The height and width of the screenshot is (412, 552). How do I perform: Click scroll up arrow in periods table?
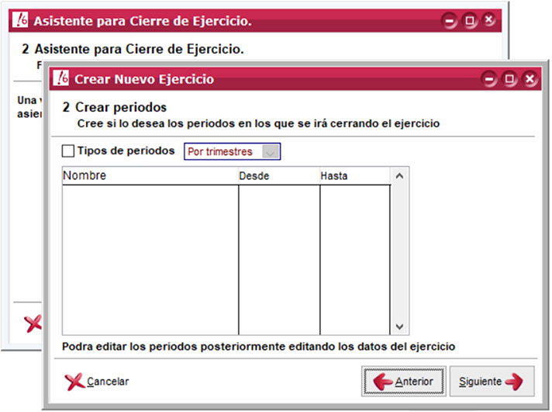(399, 175)
